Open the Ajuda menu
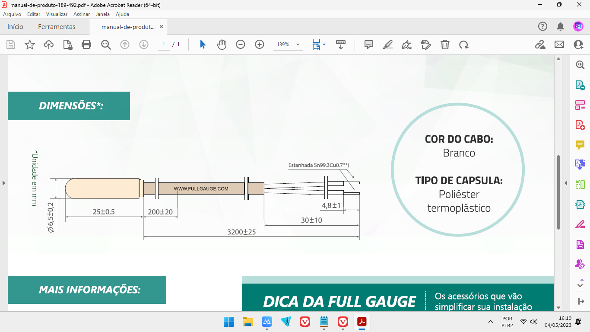The height and width of the screenshot is (332, 590). (122, 14)
